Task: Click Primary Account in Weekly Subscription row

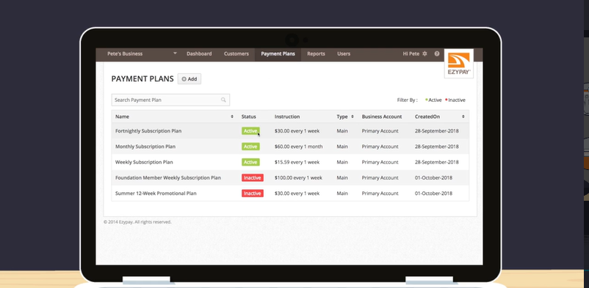Action: click(x=380, y=162)
